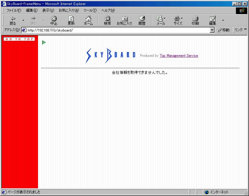The height and width of the screenshot is (196, 249).
Task: Open the ファイル(F) menu
Action: 14,10
